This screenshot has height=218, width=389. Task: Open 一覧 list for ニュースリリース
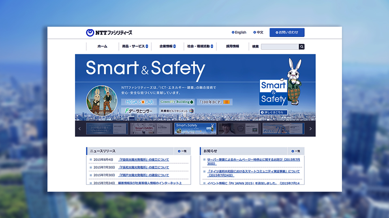[x=182, y=151]
